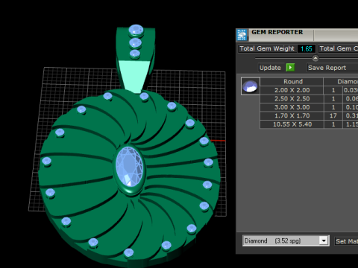Select the 3.00 X 3.00 row

(309, 107)
